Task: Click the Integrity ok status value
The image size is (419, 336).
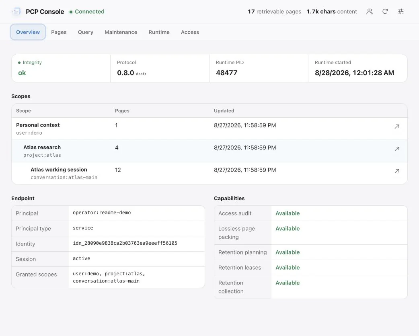Action: click(22, 73)
